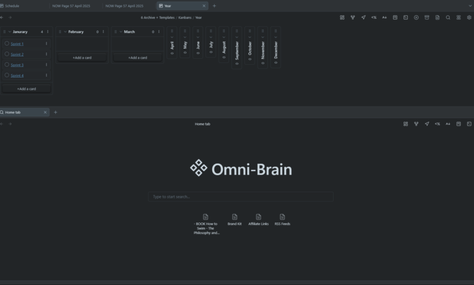Screen dimensions: 474x285
Task: Close the Home tab
Action: (x=46, y=112)
